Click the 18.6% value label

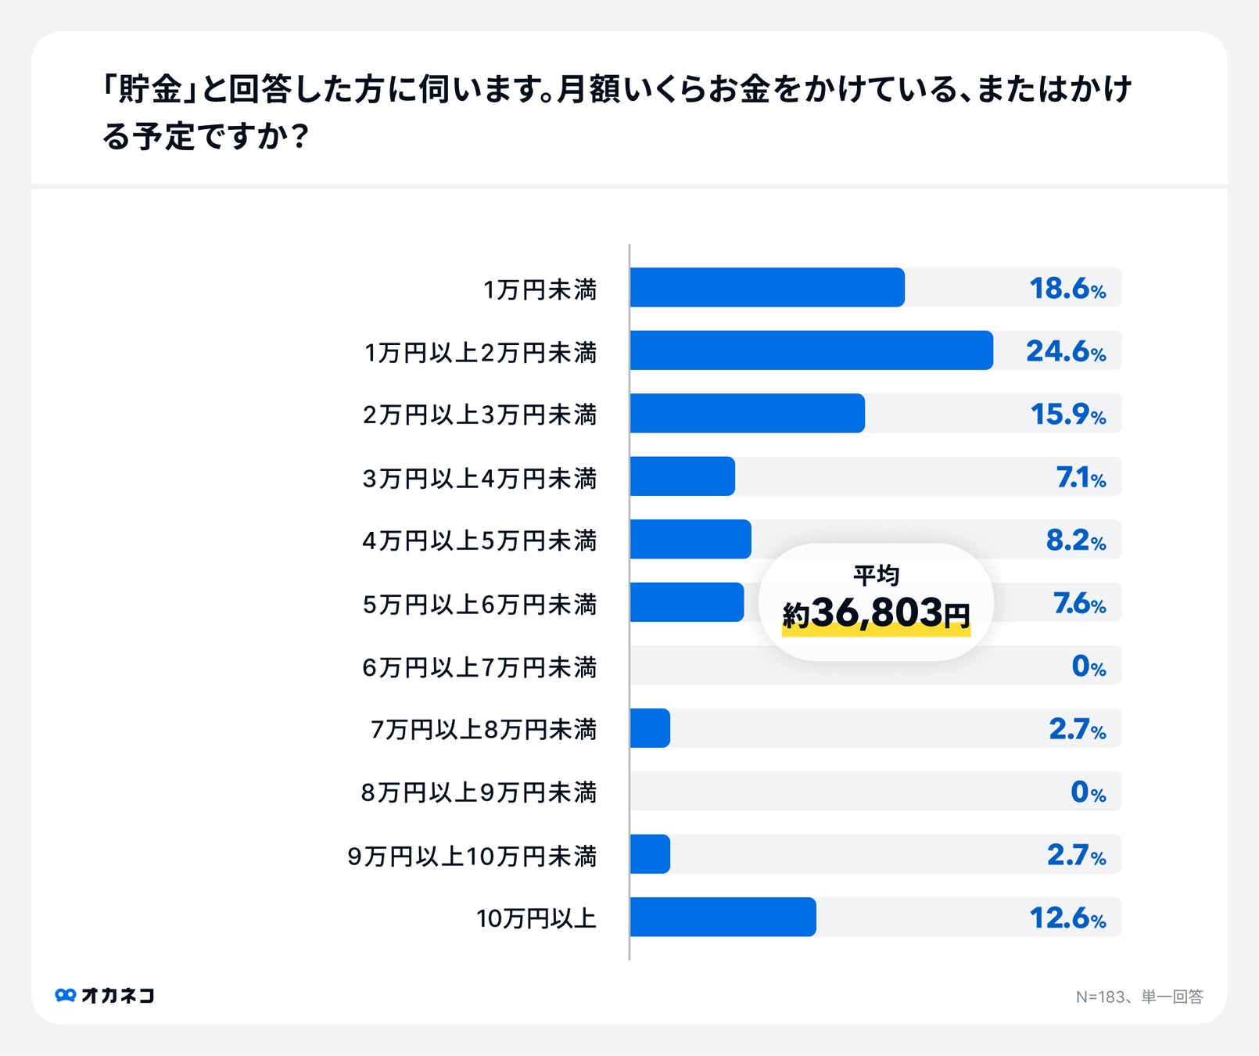coord(1067,289)
